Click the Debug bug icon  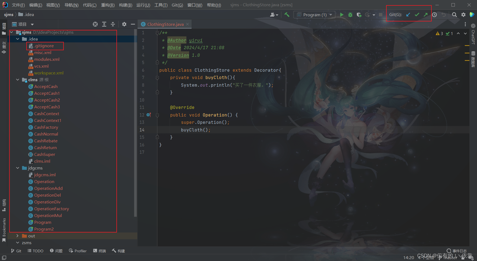point(350,15)
